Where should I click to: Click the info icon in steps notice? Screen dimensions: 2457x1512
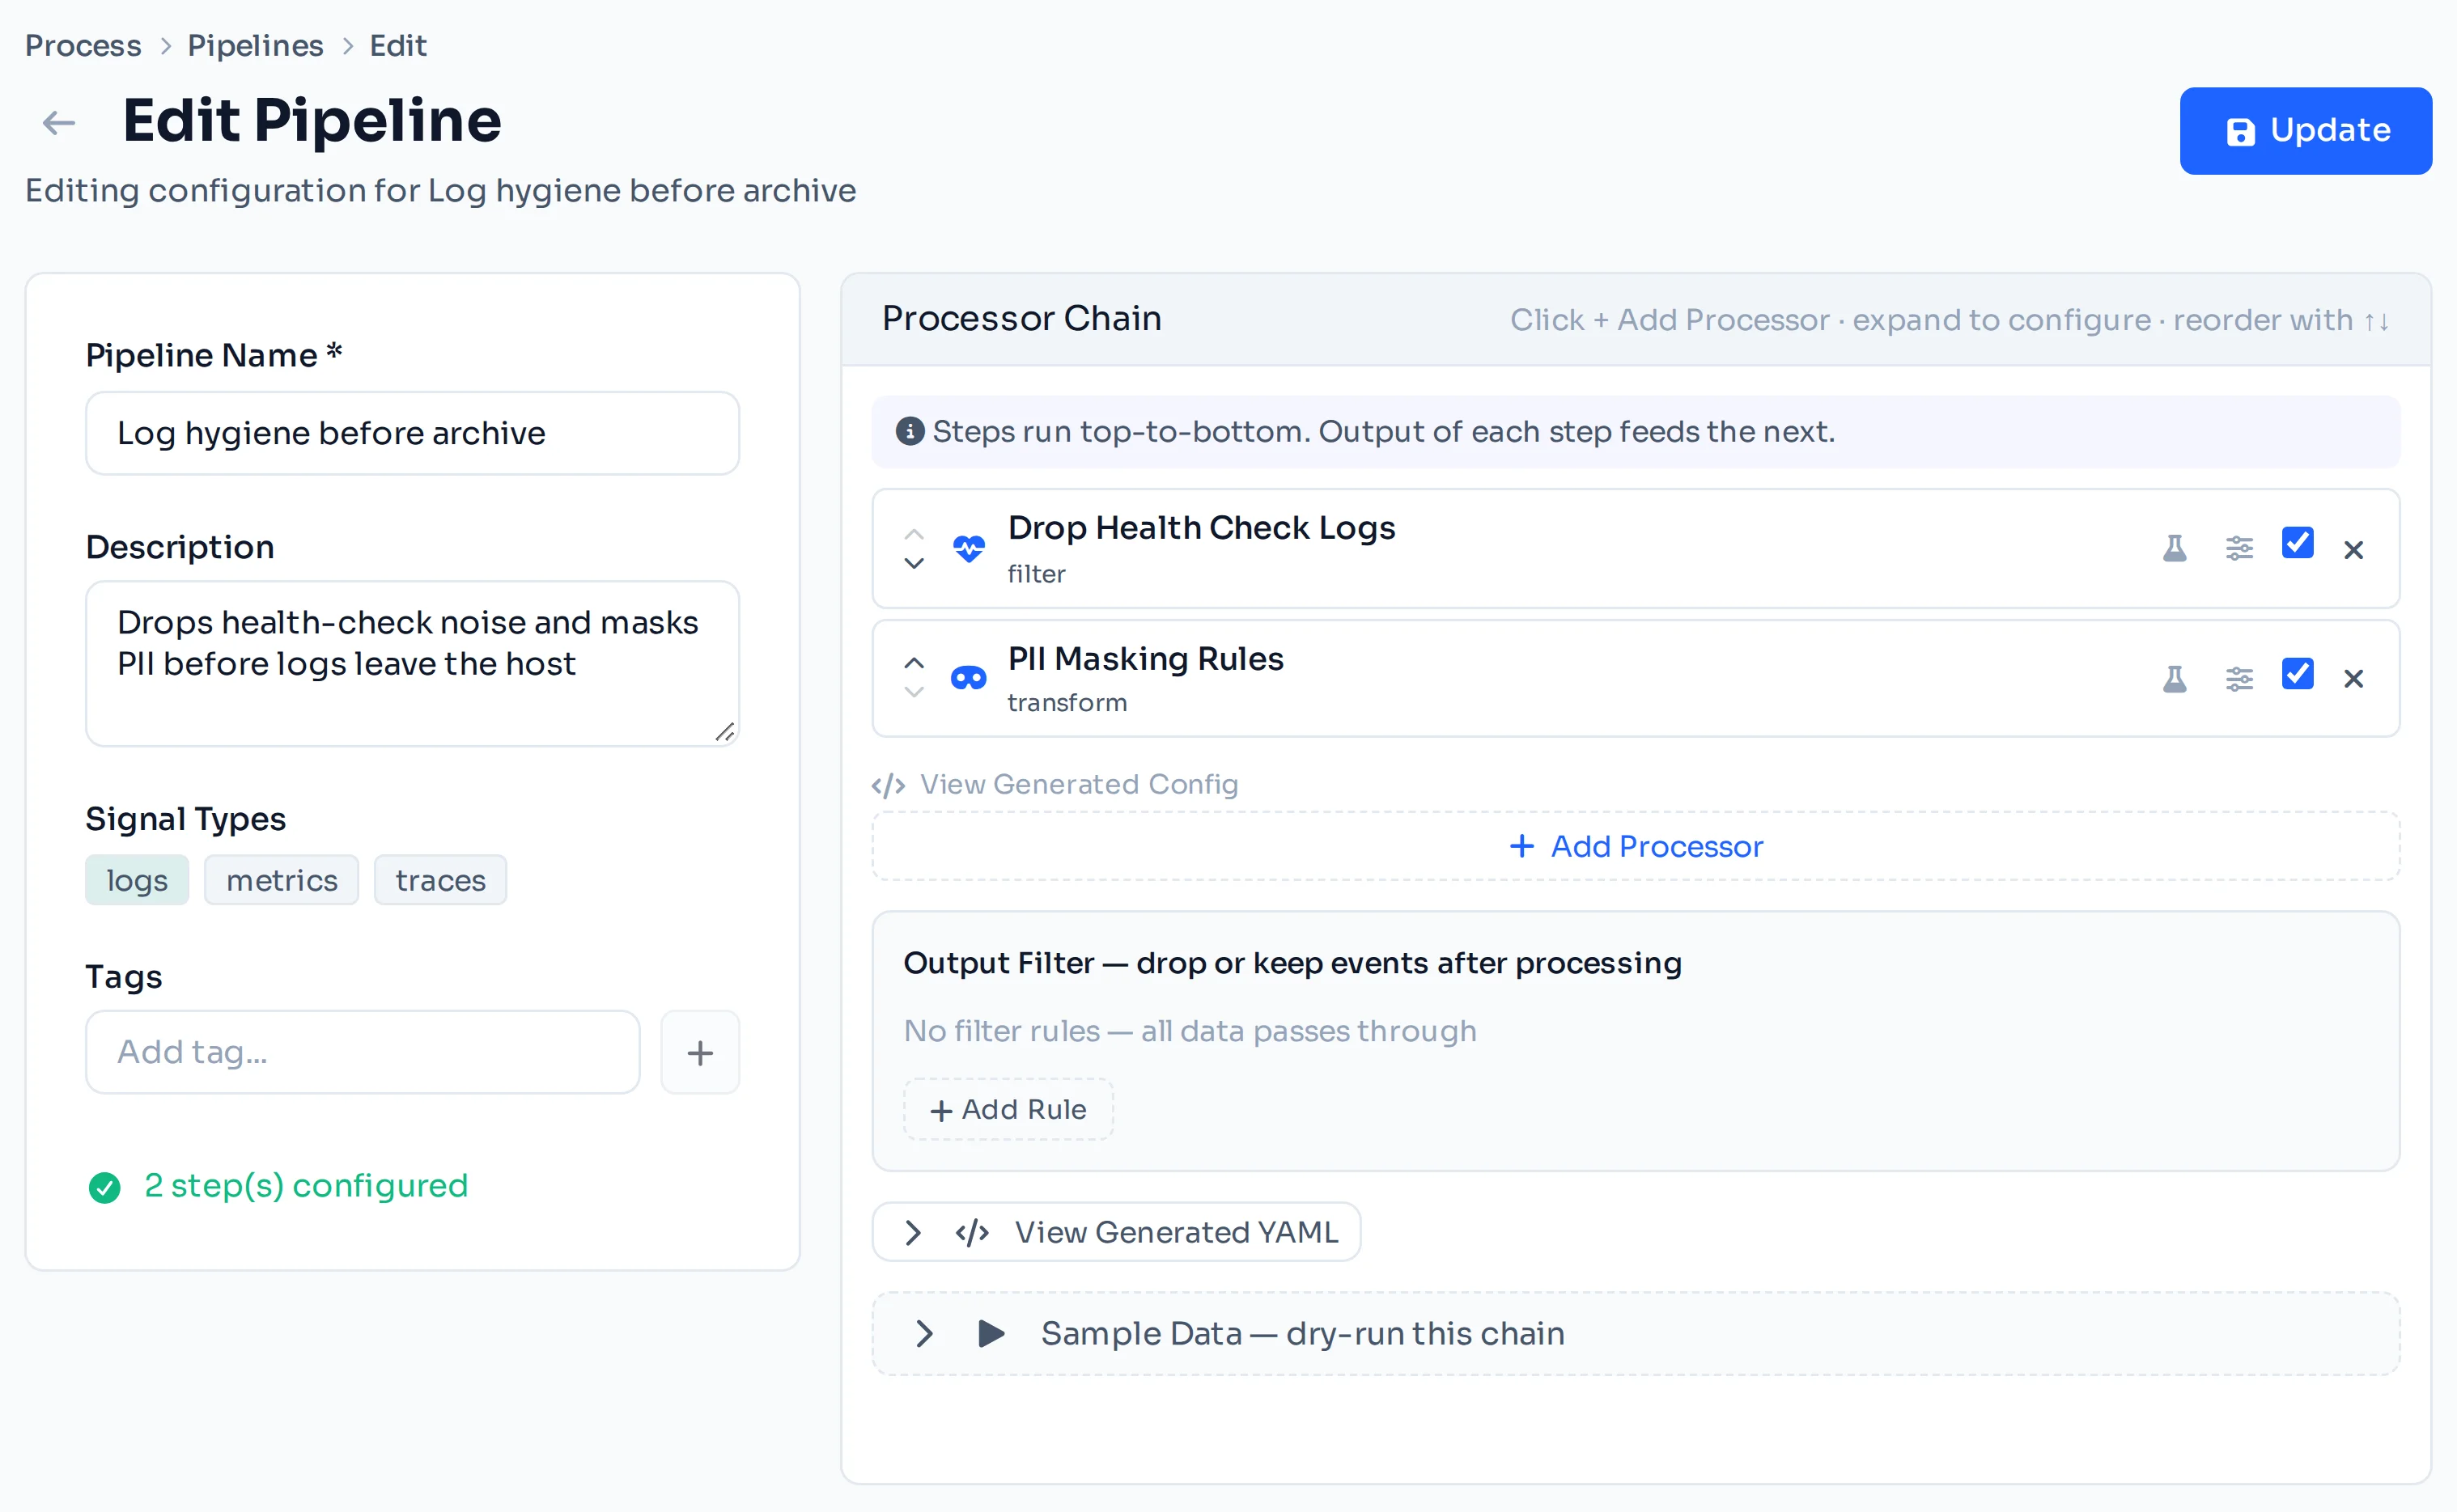point(910,431)
